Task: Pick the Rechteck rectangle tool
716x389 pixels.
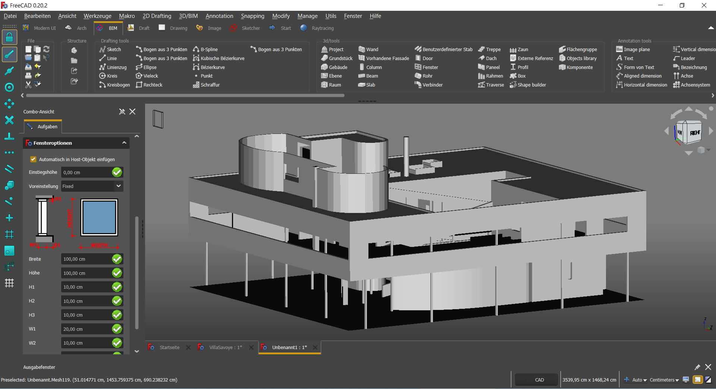Action: [149, 85]
